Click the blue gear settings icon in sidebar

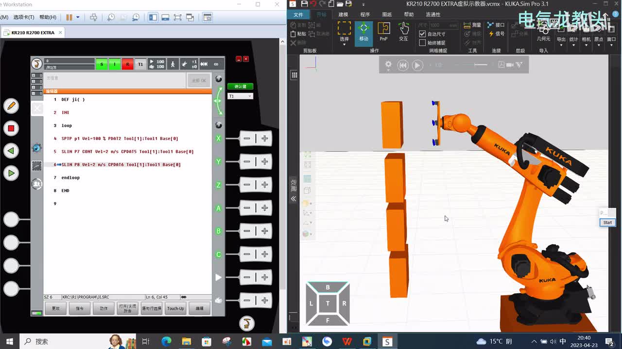(37, 147)
